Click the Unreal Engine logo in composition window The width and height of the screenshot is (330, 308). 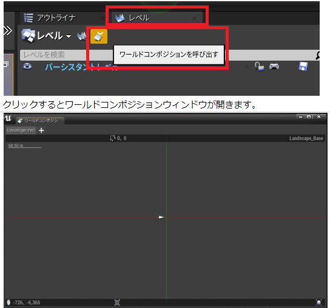8,118
